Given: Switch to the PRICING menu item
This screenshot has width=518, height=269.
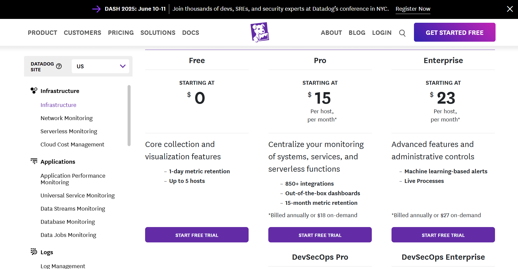Looking at the screenshot, I should [x=121, y=32].
